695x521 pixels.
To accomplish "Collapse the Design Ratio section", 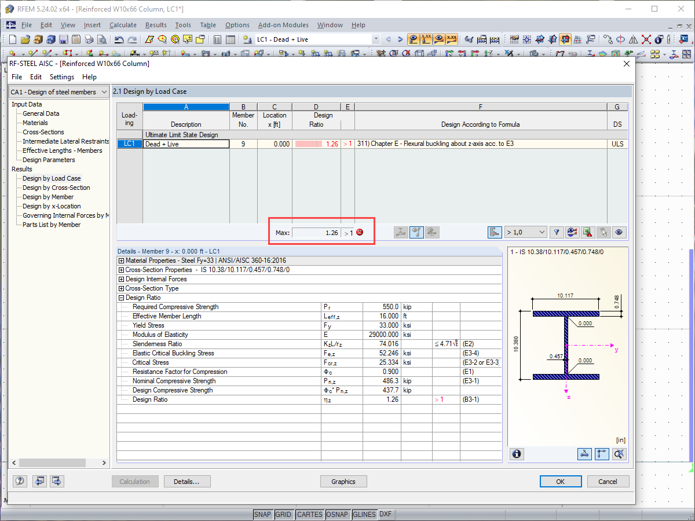I will pyautogui.click(x=121, y=298).
